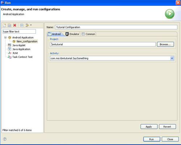Click the Apply button
This screenshot has width=181, height=145.
tap(149, 127)
